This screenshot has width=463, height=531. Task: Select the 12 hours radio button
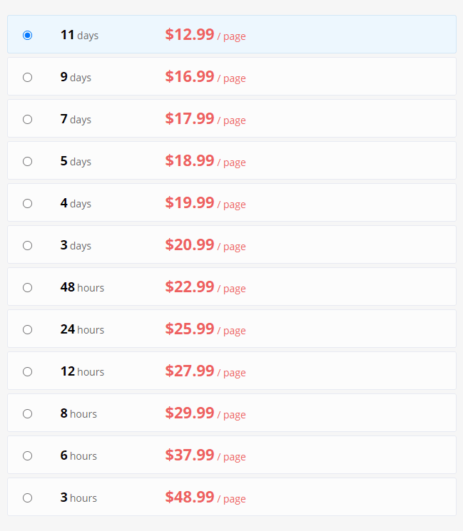27,371
